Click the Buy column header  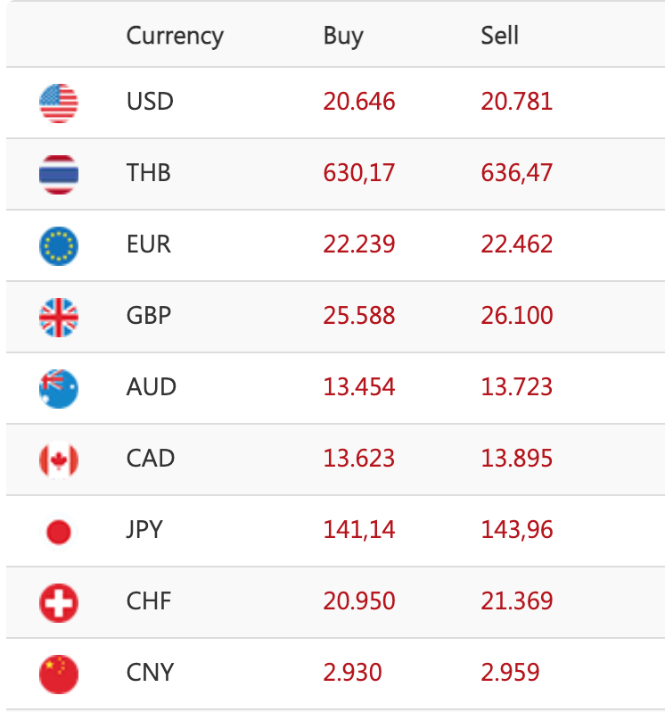343,36
